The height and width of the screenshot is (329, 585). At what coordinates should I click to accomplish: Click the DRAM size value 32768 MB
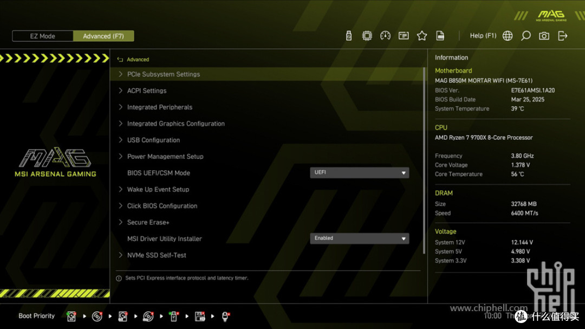point(524,204)
